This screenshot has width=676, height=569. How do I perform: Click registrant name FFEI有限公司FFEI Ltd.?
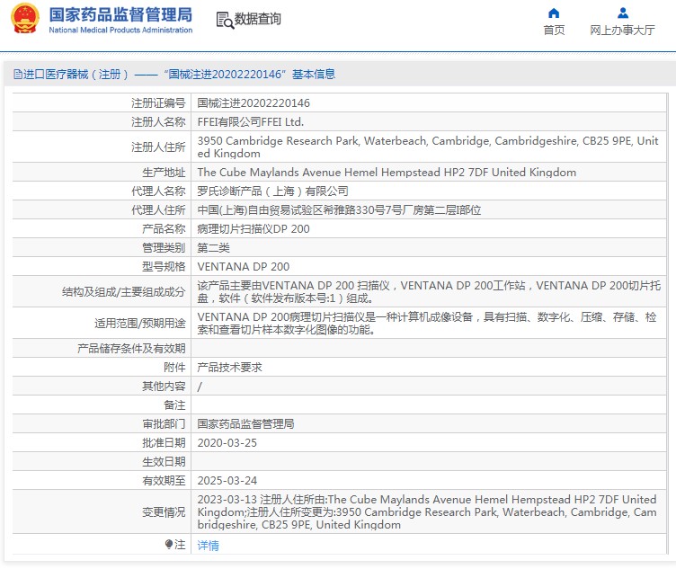point(251,122)
